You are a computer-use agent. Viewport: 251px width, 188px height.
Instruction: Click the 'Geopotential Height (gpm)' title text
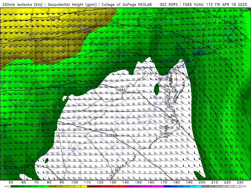tap(72, 4)
